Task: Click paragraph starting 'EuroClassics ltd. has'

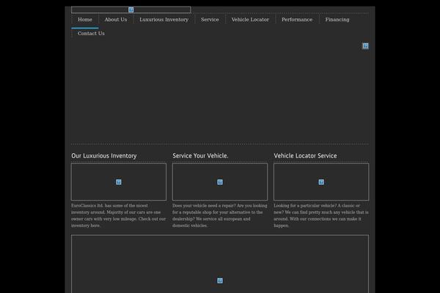Action: [x=118, y=215]
